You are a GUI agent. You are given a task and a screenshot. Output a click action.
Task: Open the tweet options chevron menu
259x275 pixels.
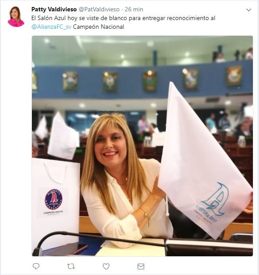(249, 10)
